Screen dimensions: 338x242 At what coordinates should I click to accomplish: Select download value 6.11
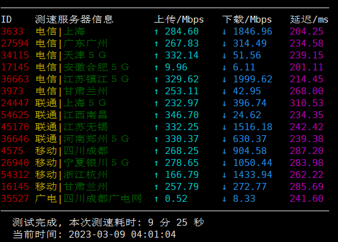coord(244,67)
